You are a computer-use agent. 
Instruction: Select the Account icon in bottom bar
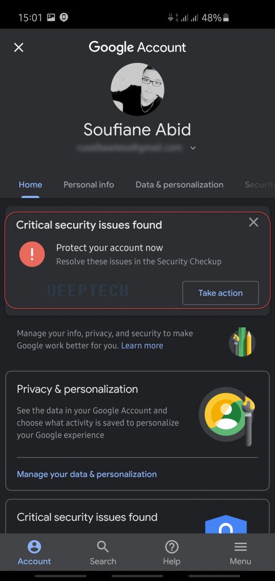click(x=35, y=552)
